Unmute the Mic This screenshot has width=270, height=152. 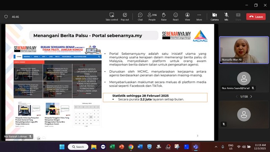pos(226,17)
